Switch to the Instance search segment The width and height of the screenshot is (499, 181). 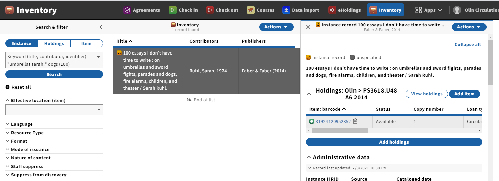[x=22, y=43]
